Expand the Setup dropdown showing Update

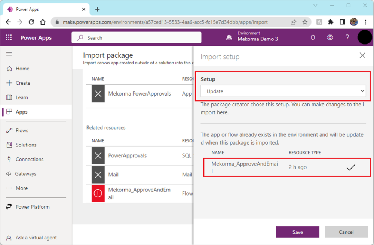tap(283, 91)
